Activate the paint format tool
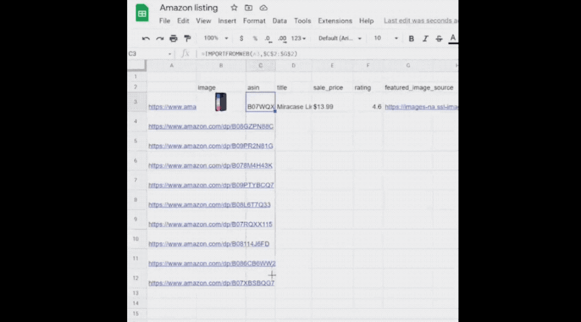The image size is (581, 322). coord(187,39)
